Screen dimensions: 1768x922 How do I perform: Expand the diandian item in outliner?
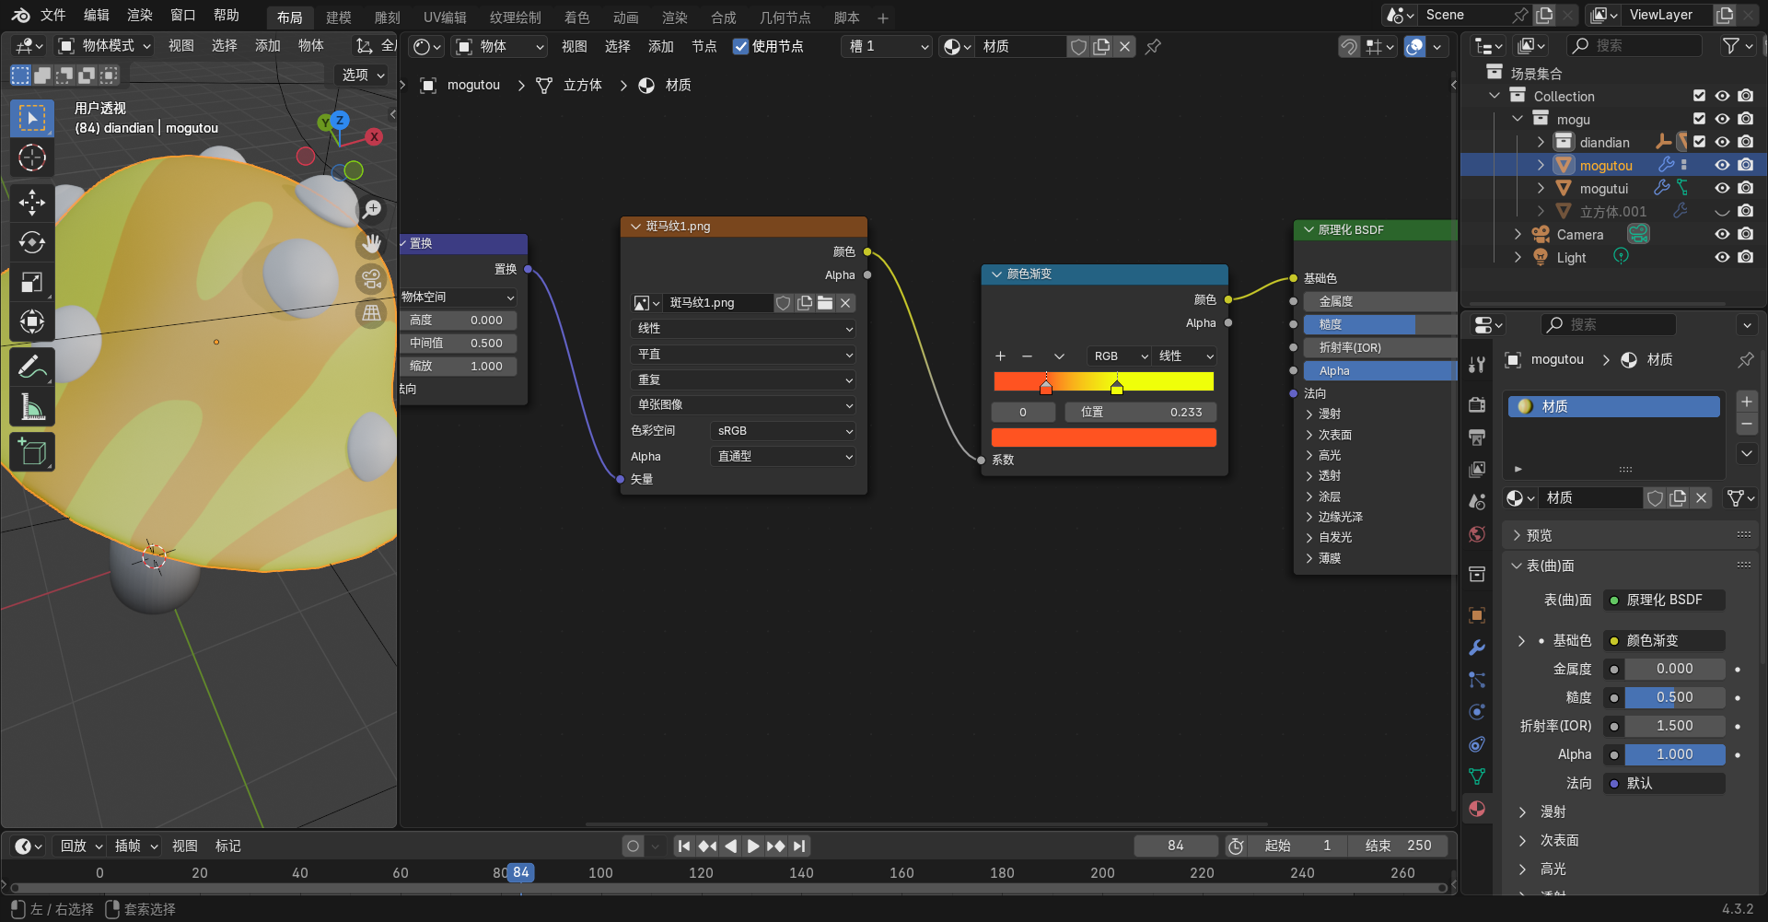tap(1541, 142)
